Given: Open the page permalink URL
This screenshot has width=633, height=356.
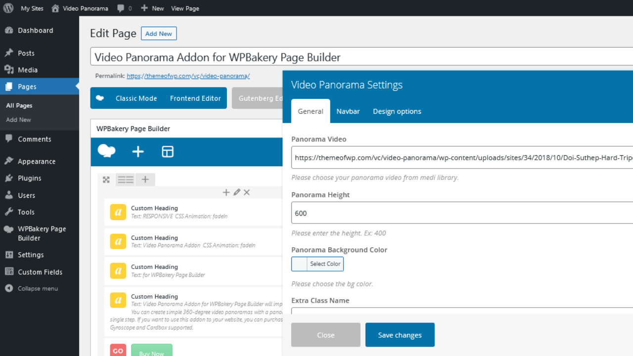Looking at the screenshot, I should (x=188, y=76).
